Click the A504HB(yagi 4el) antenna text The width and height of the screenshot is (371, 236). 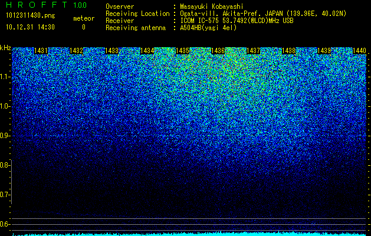(208, 28)
